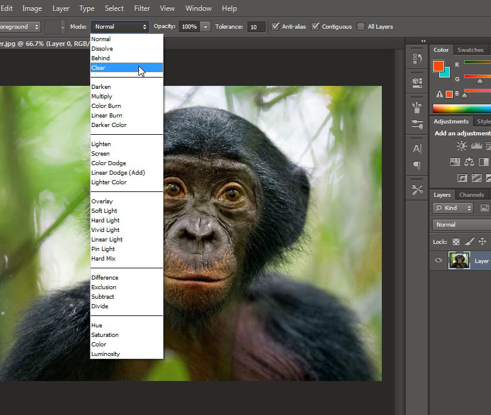This screenshot has height=415, width=491.
Task: Add a Brightness/Contrast adjustment
Action: (x=462, y=146)
